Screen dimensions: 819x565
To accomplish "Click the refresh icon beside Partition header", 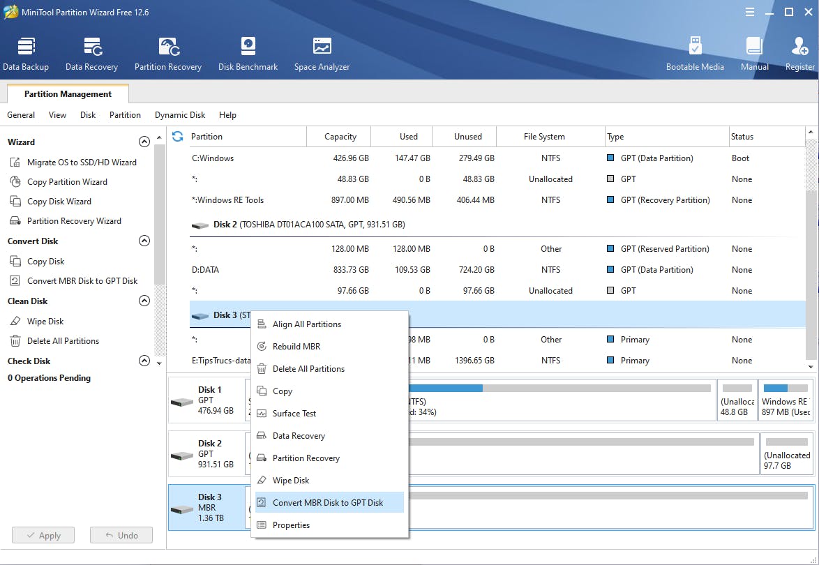I will [x=178, y=137].
